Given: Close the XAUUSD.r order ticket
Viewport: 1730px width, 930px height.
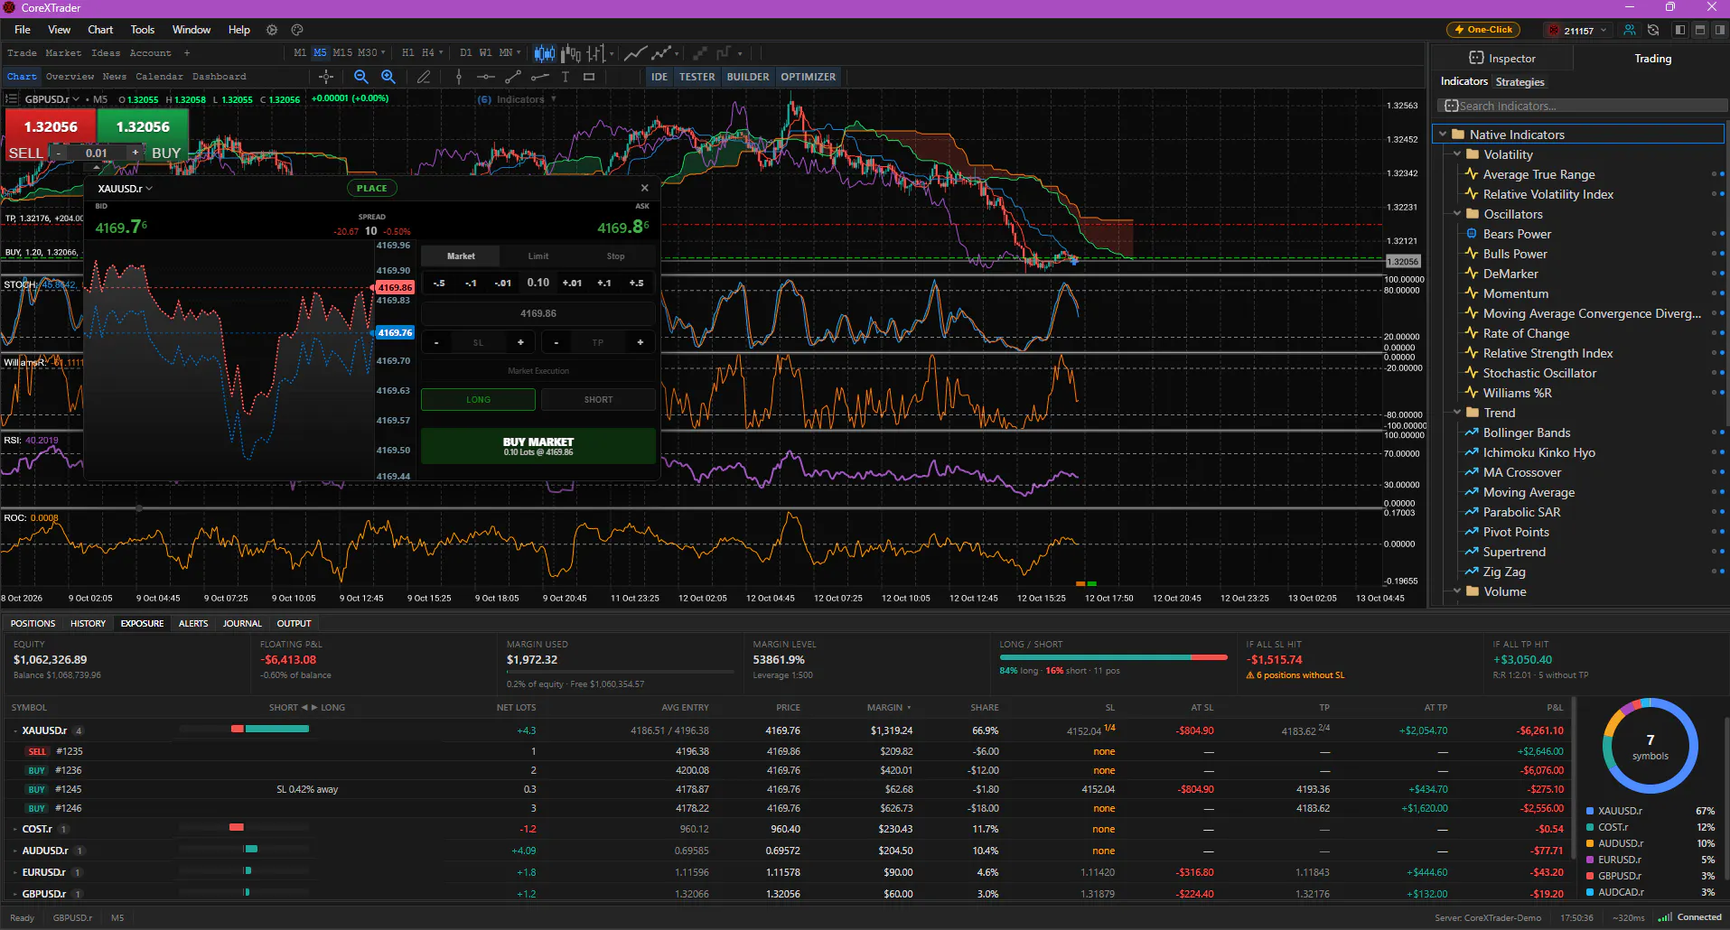Looking at the screenshot, I should coord(644,188).
